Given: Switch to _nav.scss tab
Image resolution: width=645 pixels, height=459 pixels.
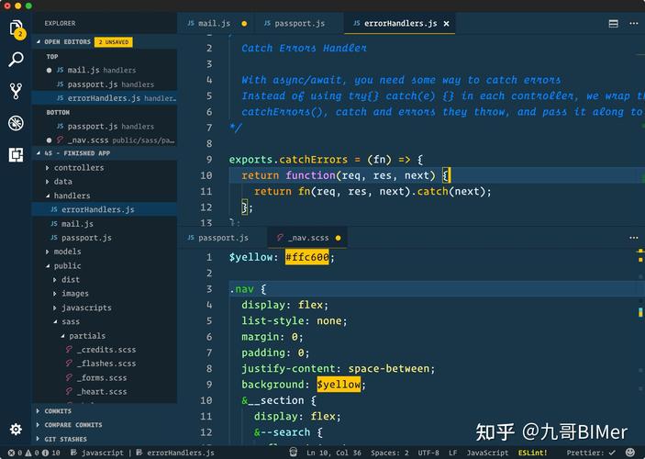Looking at the screenshot, I should click(x=308, y=238).
